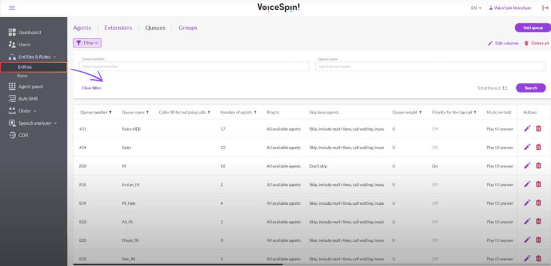Open the EN language dropdown
This screenshot has width=551, height=266.
tap(476, 8)
